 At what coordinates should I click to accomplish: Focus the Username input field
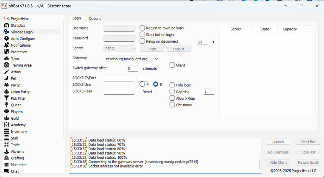coord(119,28)
